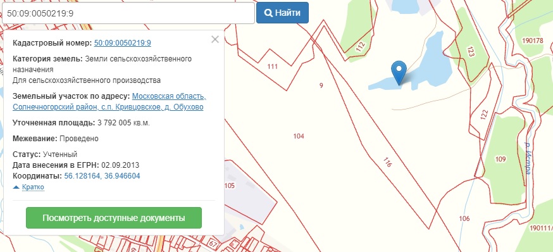The image size is (553, 252).
Task: Select parcel 123 on the map
Action: [471, 51]
